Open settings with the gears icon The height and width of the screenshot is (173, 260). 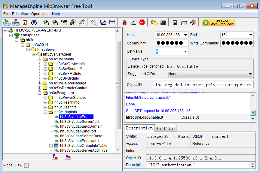coord(154,22)
